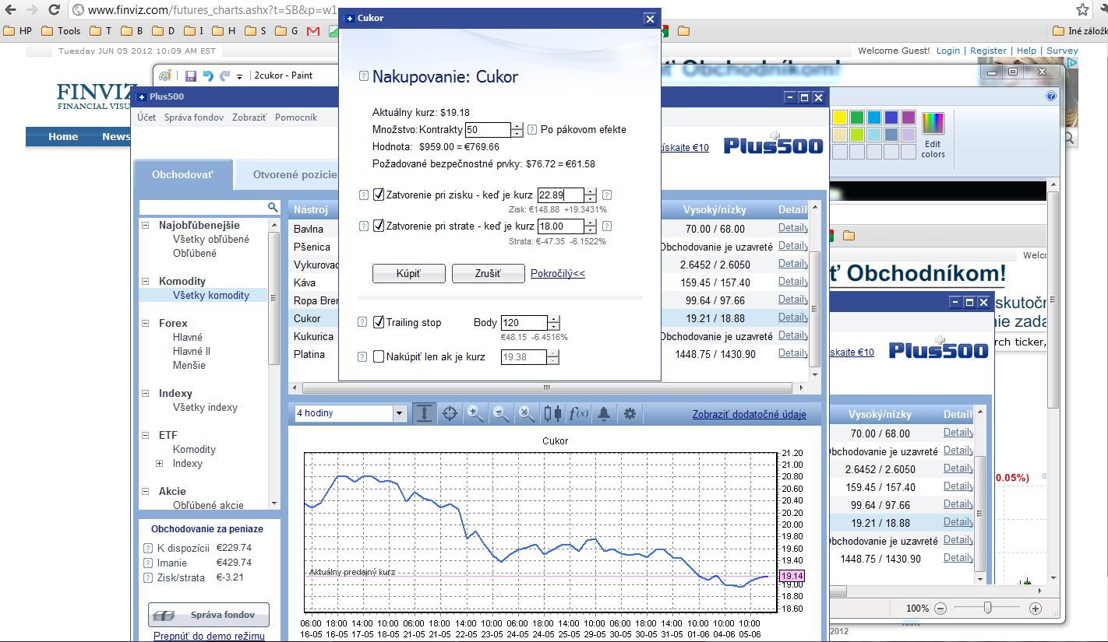Image resolution: width=1108 pixels, height=642 pixels.
Task: Toggle Zatvorenie pri zisku checkbox
Action: coord(379,195)
